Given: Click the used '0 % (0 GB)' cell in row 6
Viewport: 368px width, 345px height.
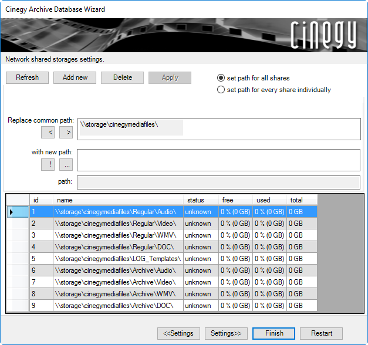Looking at the screenshot, I should click(269, 270).
